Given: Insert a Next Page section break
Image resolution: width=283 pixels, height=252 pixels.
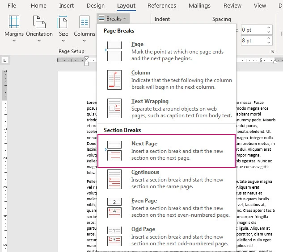Looking at the screenshot, I should 166,151.
